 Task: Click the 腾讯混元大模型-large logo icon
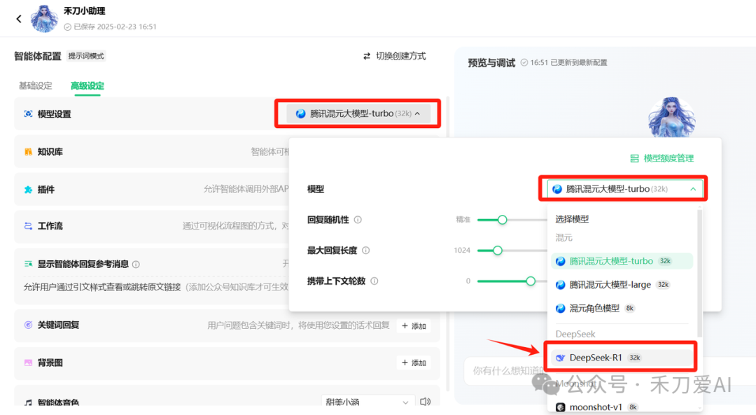point(560,285)
